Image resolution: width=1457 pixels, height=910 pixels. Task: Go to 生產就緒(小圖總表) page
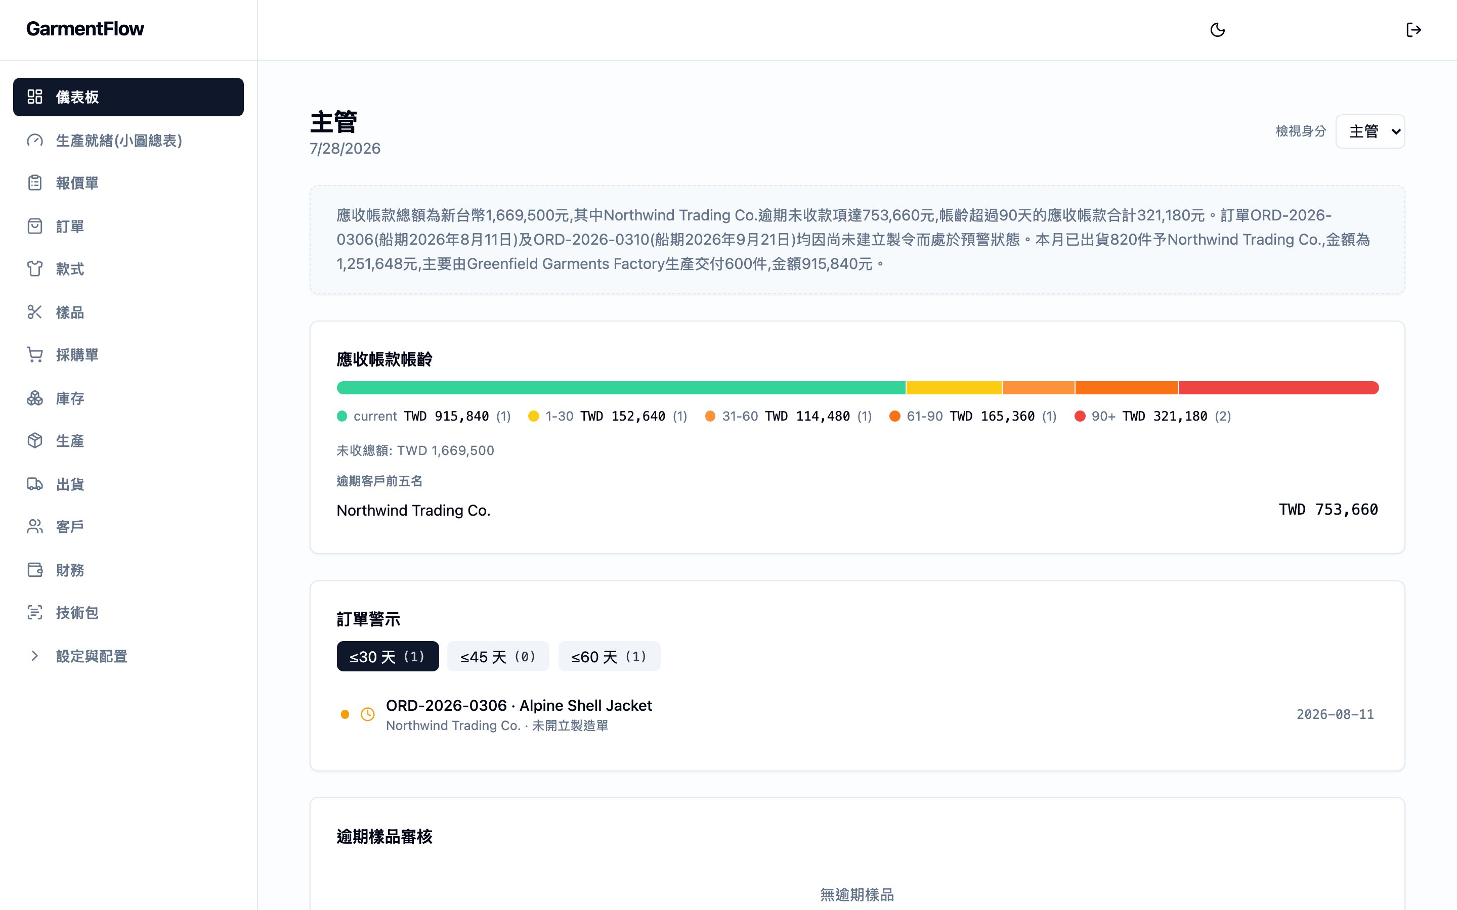coord(128,140)
